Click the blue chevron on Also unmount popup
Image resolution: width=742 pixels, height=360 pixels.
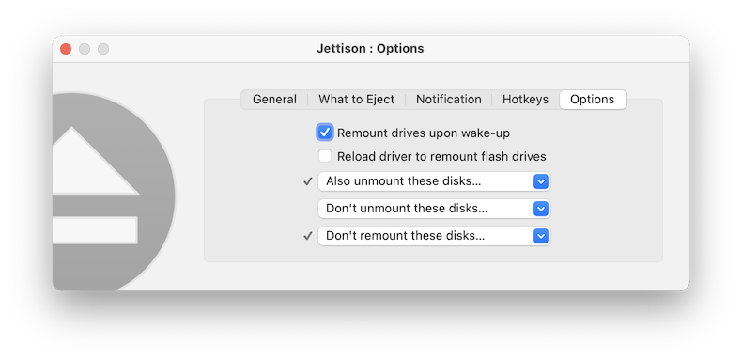click(x=541, y=181)
